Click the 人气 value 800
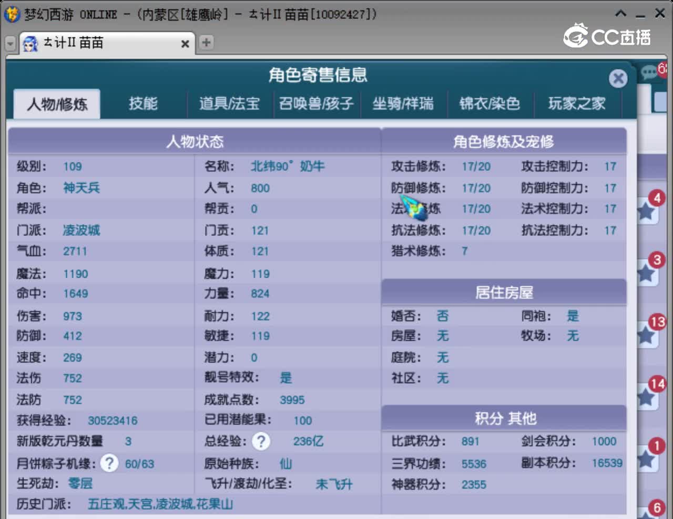The height and width of the screenshot is (519, 673). [260, 188]
